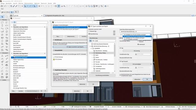
Task: Click the IFC entity filter dropdown arrow
Action: 151,35
